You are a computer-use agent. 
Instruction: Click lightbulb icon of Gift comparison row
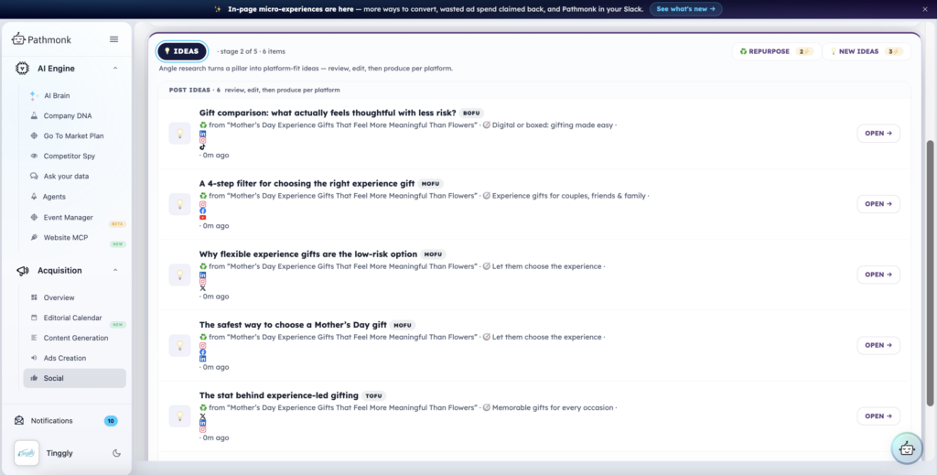click(180, 134)
